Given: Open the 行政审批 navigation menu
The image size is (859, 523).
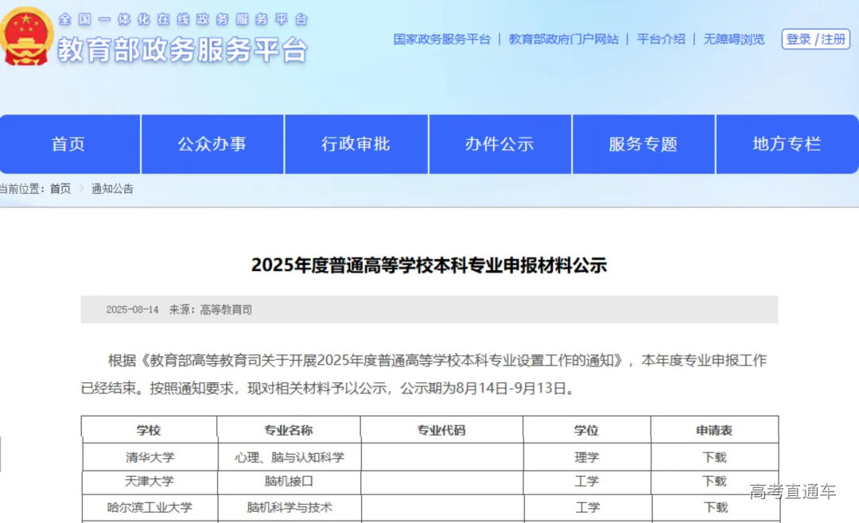Looking at the screenshot, I should [x=356, y=144].
